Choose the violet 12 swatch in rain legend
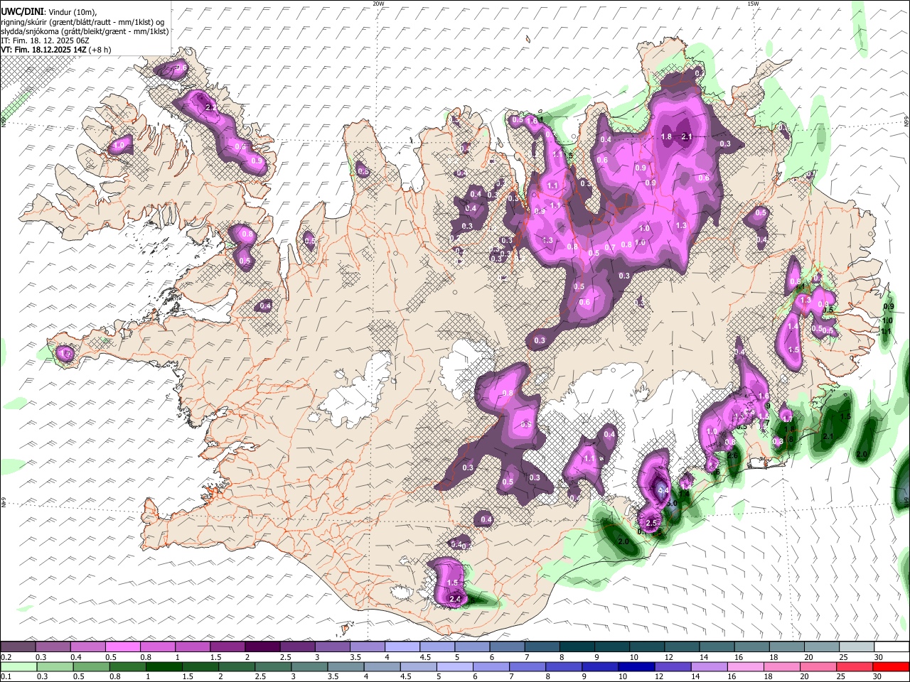 [673, 666]
